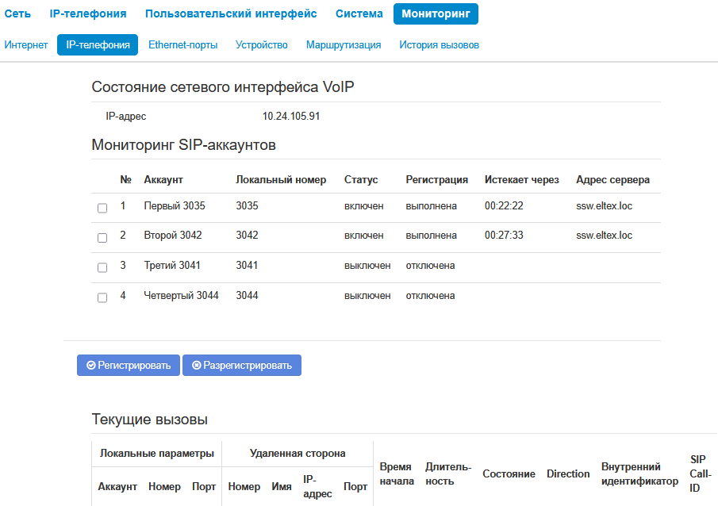Click local number 3044 cell
The image size is (718, 506).
point(247,296)
